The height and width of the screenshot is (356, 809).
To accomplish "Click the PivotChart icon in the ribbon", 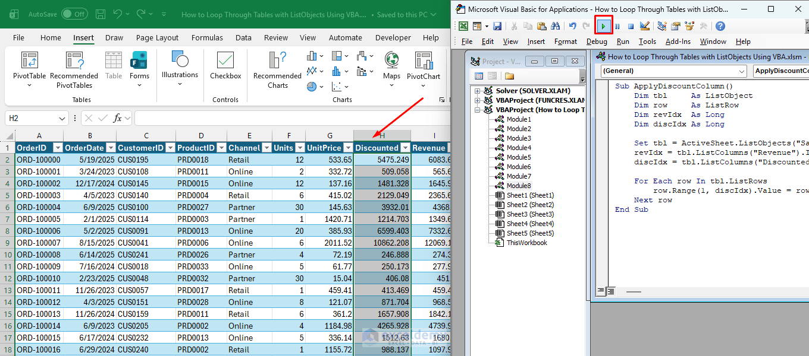I will [424, 69].
